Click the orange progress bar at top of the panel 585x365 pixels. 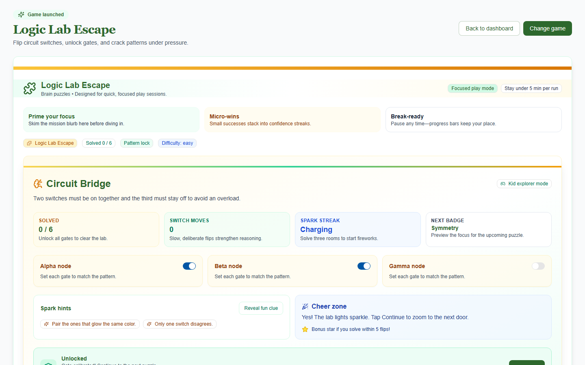click(292, 68)
